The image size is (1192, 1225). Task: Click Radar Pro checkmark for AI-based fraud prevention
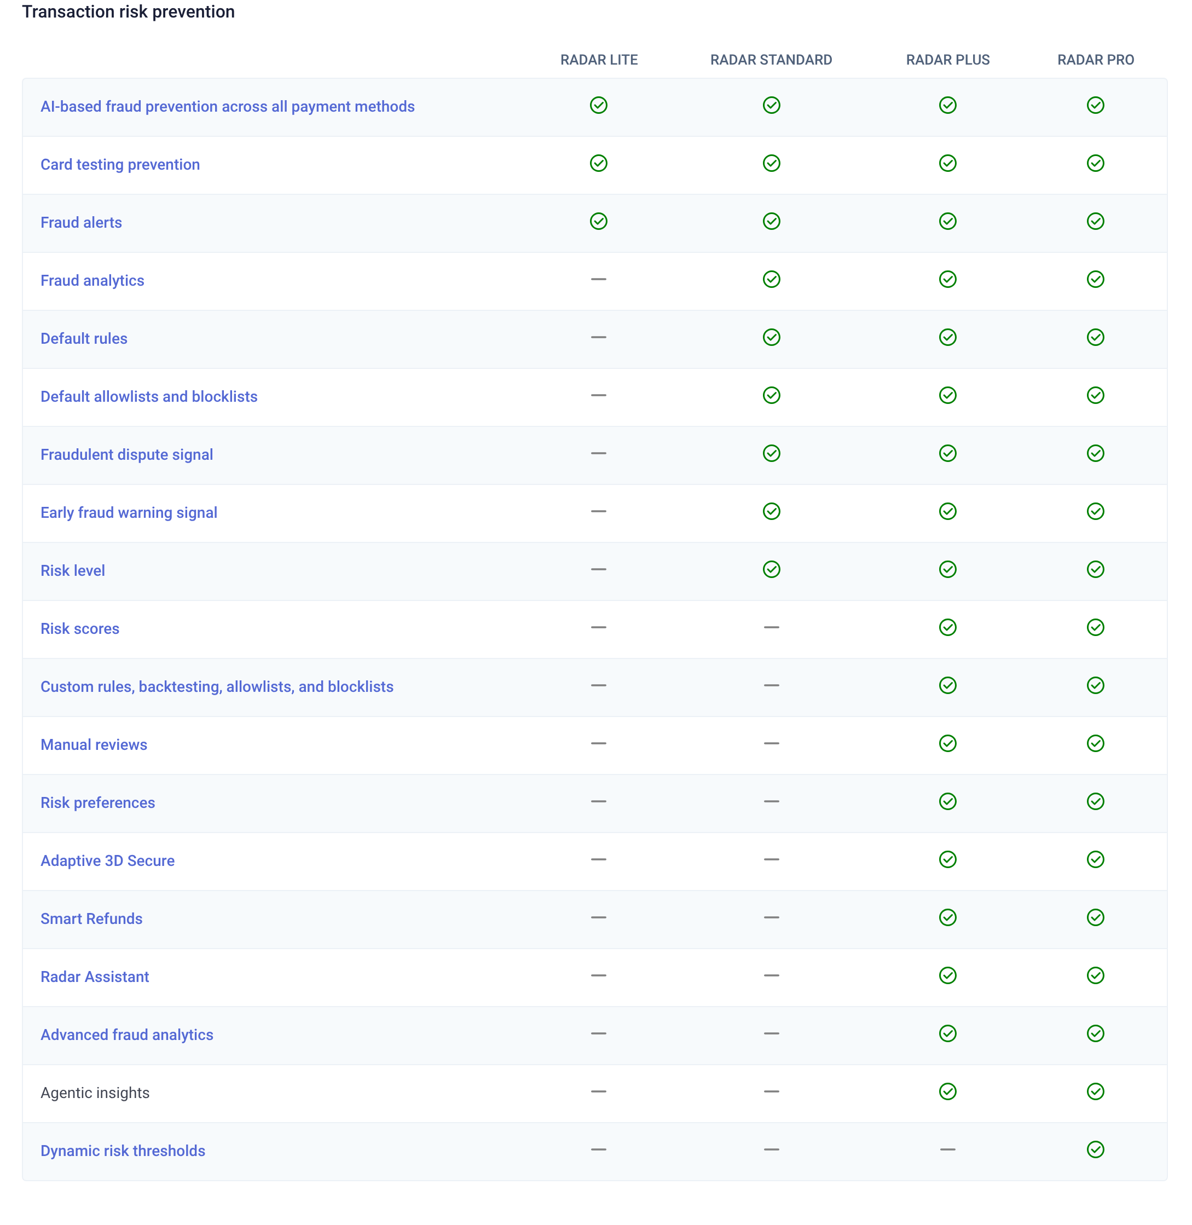[1096, 105]
